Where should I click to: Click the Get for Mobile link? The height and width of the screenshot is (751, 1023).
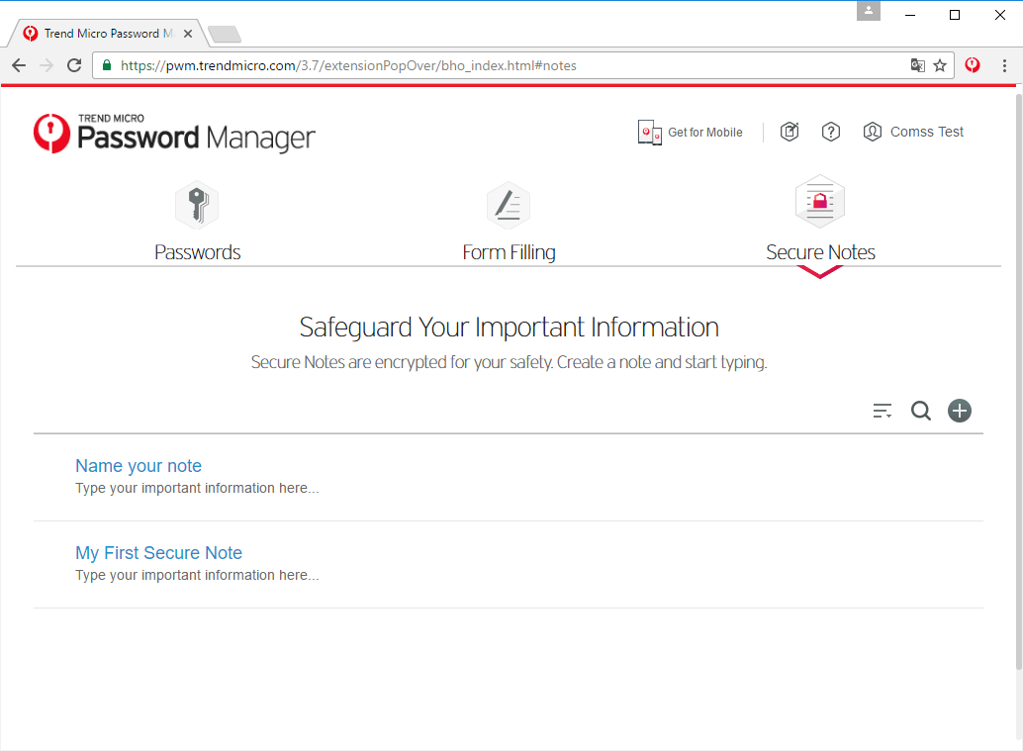coord(704,133)
